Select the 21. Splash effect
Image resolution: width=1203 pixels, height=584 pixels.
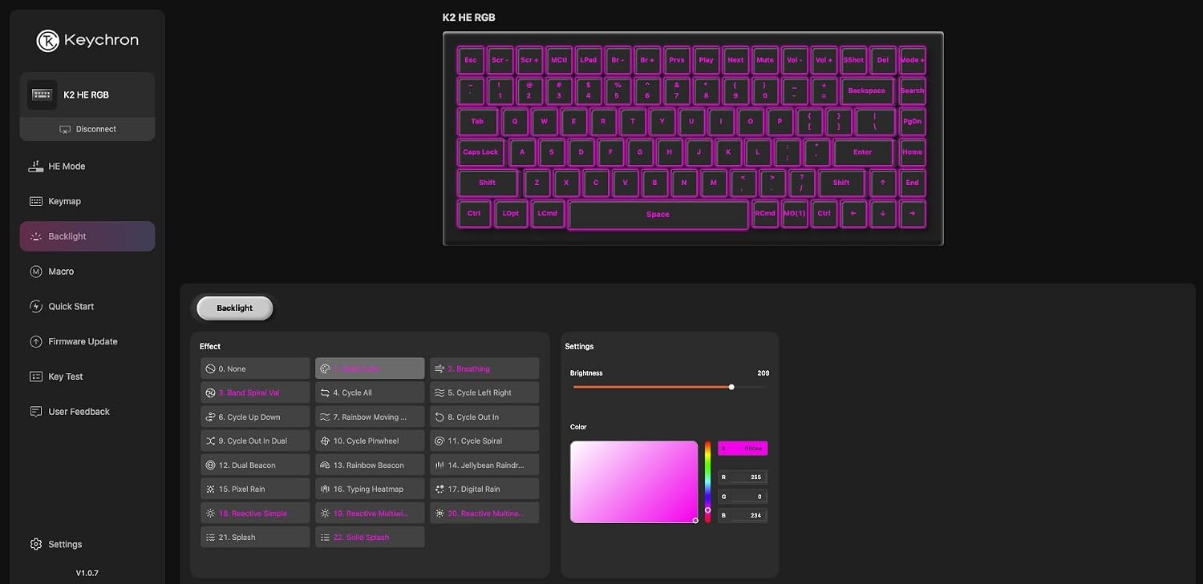[x=255, y=537]
